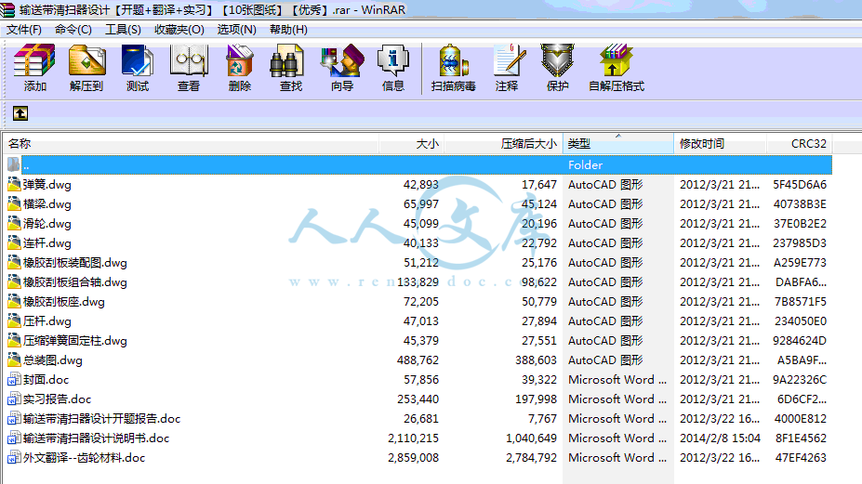Show archive Info (信息) icon
This screenshot has height=484, width=862.
click(x=393, y=60)
